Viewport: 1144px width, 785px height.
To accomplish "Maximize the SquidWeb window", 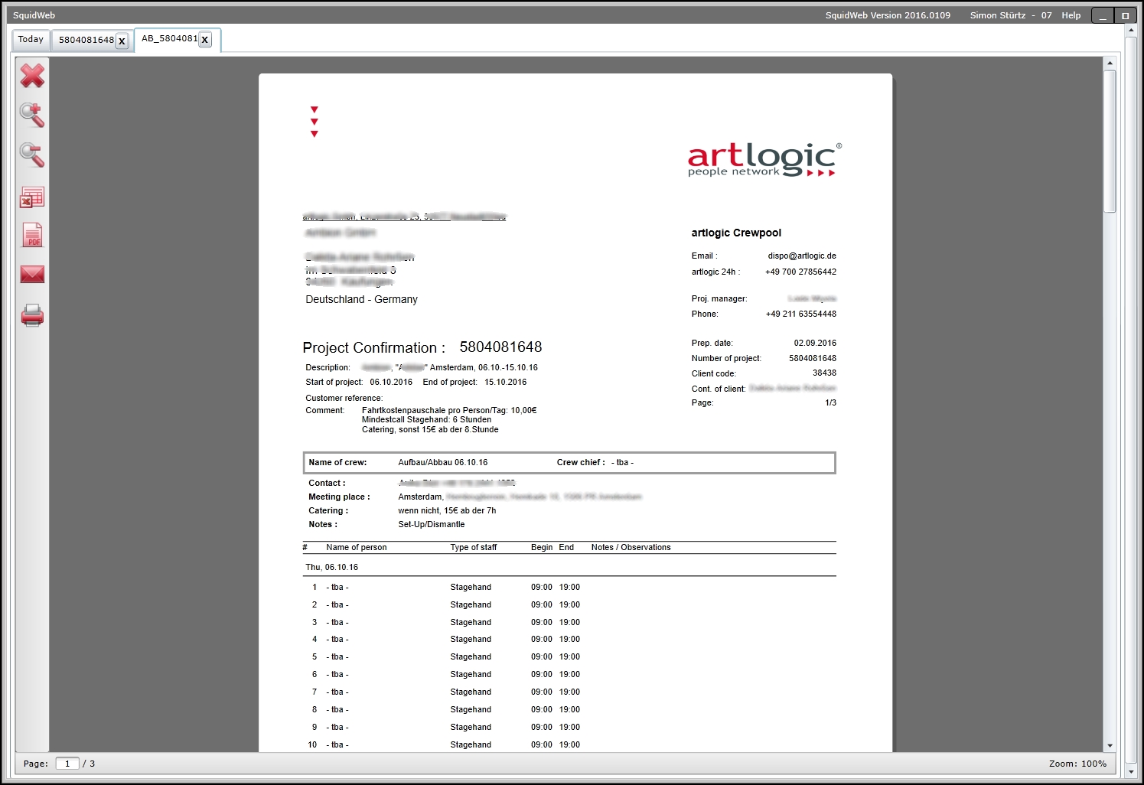I will tap(1125, 15).
